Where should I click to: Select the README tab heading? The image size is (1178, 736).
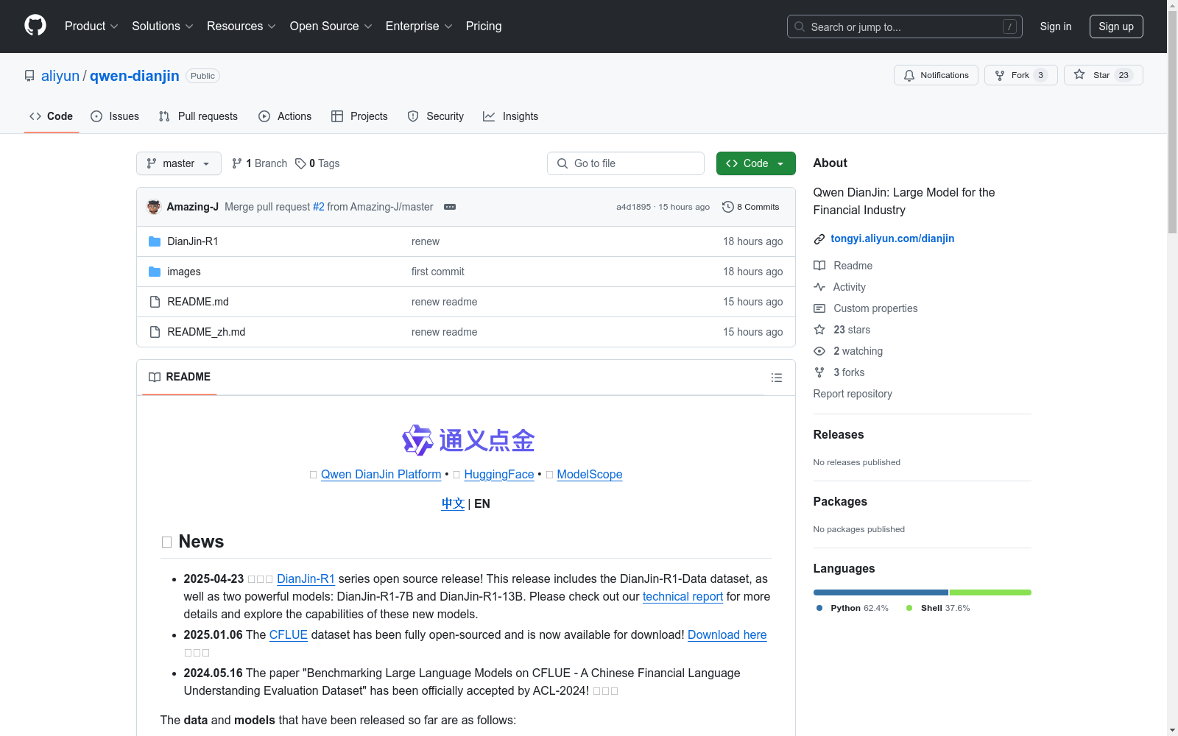point(180,377)
